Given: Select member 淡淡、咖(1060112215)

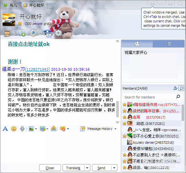Looking at the screenshot, I should 152,168.
